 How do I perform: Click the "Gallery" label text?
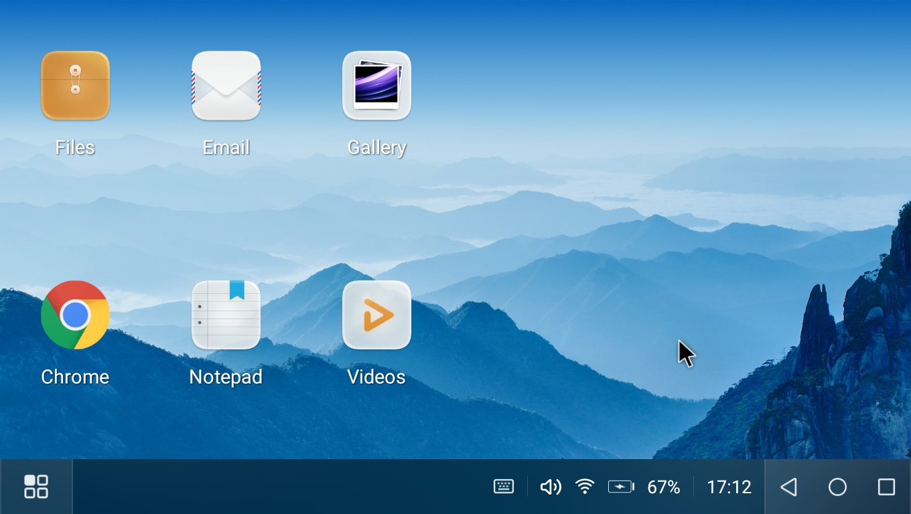(376, 148)
